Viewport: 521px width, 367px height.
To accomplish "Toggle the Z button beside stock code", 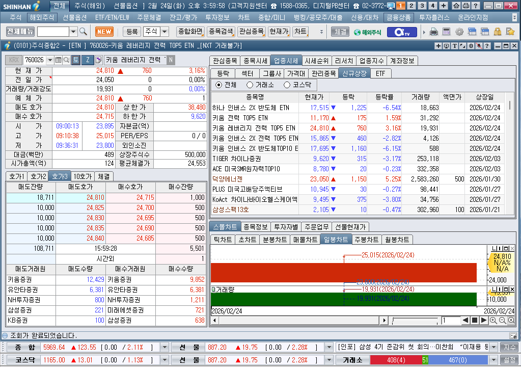I will coord(88,60).
